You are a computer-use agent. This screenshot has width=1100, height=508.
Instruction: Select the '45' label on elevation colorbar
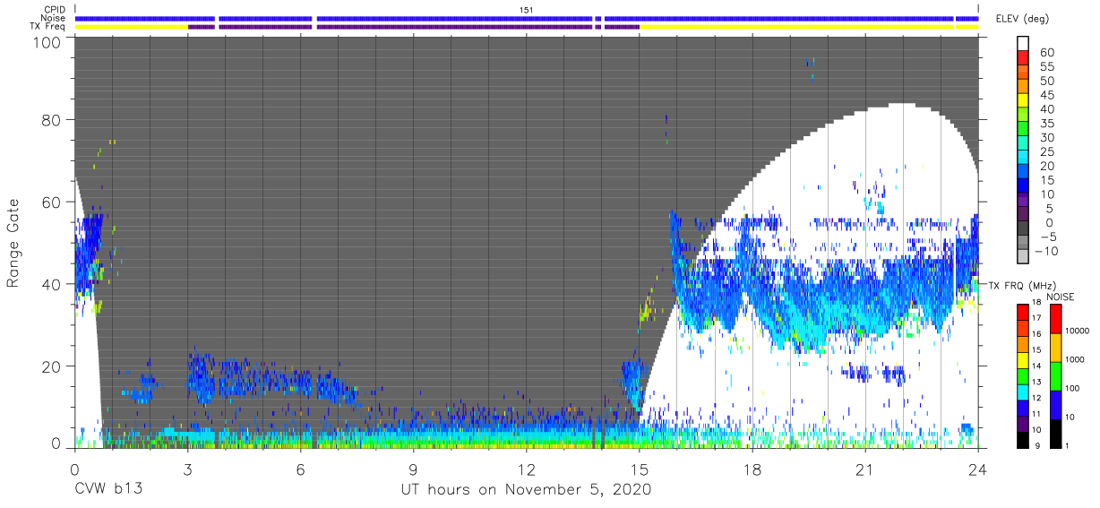(1046, 95)
